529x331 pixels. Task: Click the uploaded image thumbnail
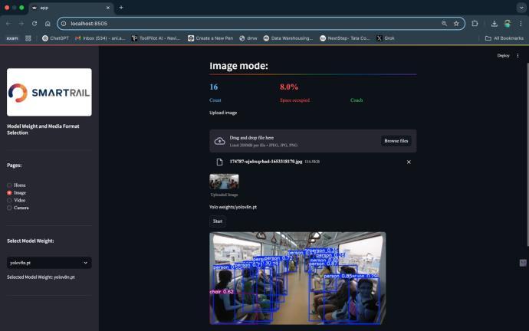click(x=224, y=182)
